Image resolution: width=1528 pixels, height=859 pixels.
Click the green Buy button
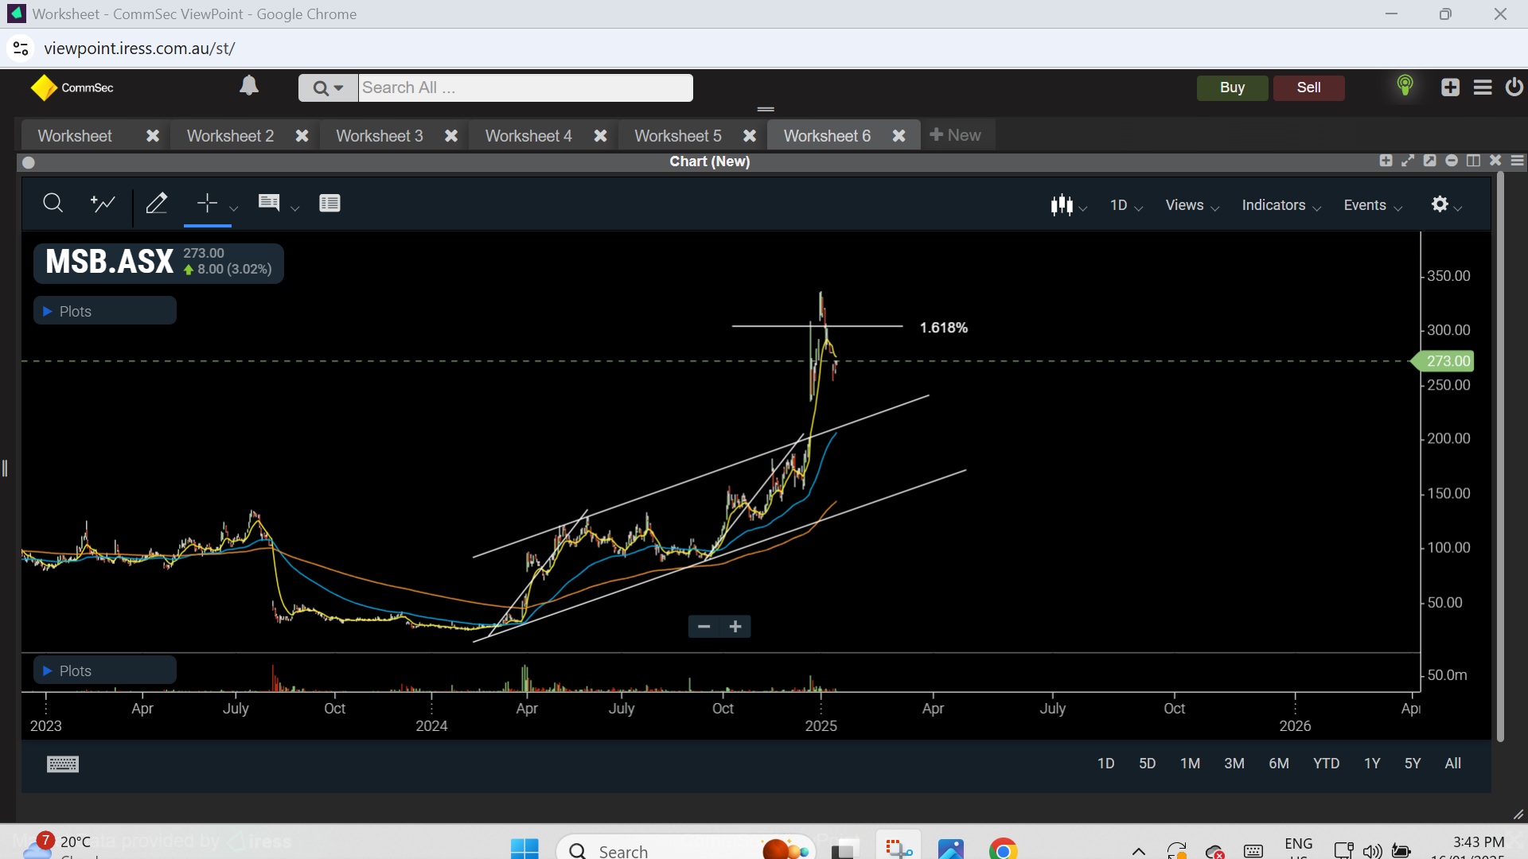(x=1232, y=87)
